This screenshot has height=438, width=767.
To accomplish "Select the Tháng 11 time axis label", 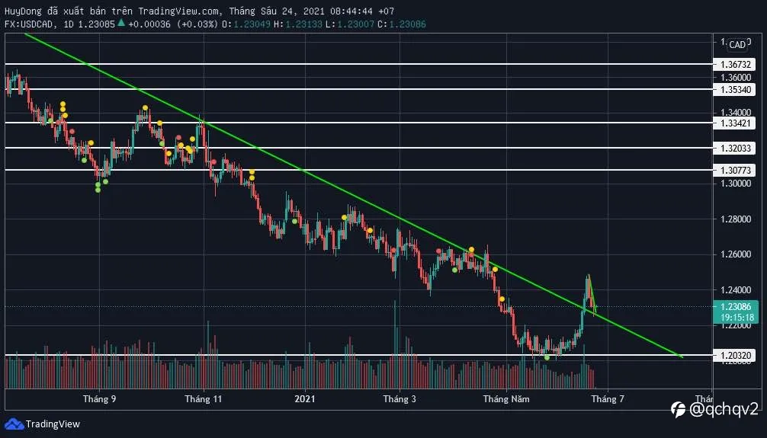I will coord(203,399).
